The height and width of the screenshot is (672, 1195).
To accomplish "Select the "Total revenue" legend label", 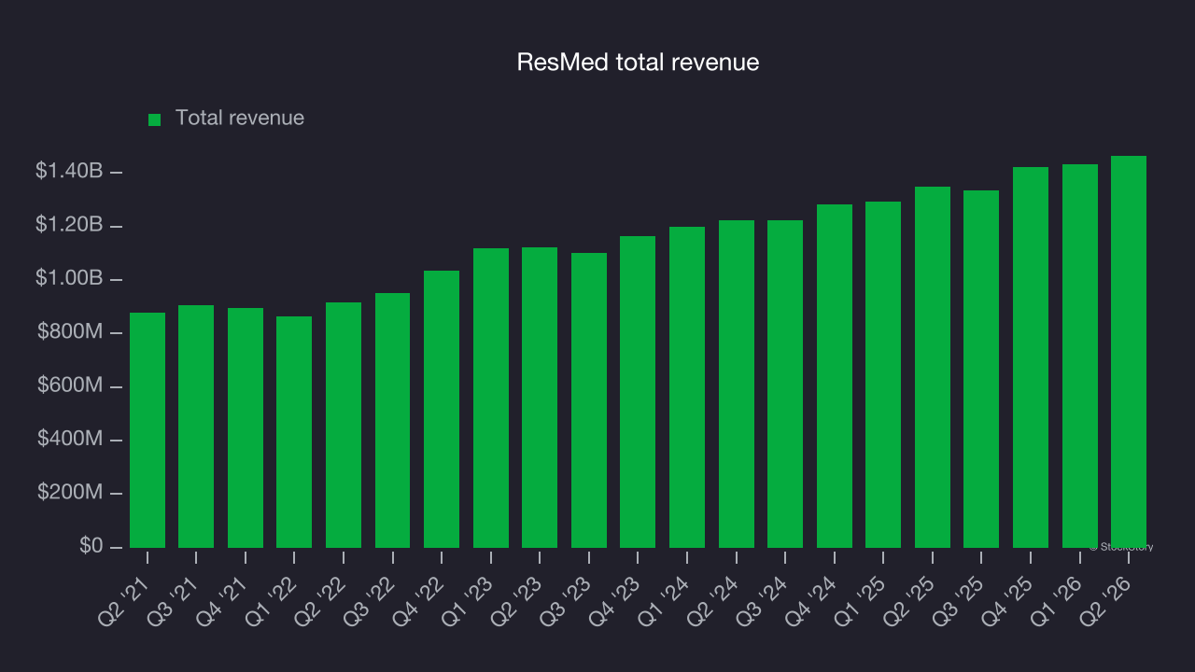I will 240,119.
